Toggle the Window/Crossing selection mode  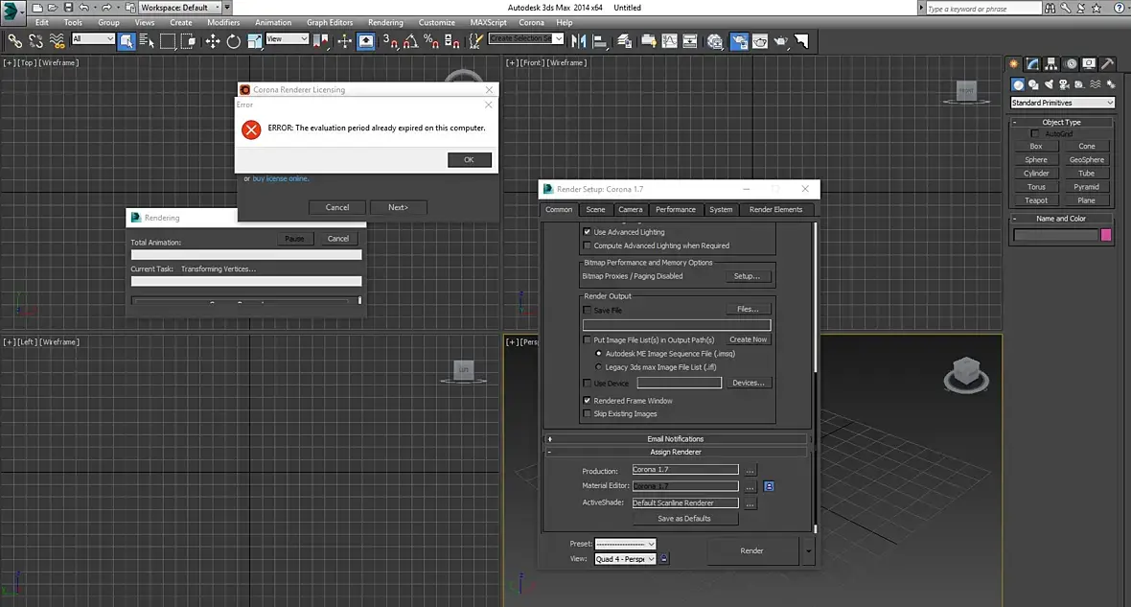pos(188,41)
